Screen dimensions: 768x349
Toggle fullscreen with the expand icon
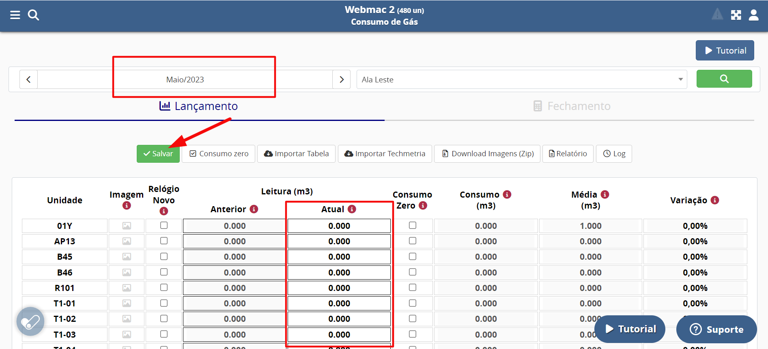tap(736, 15)
